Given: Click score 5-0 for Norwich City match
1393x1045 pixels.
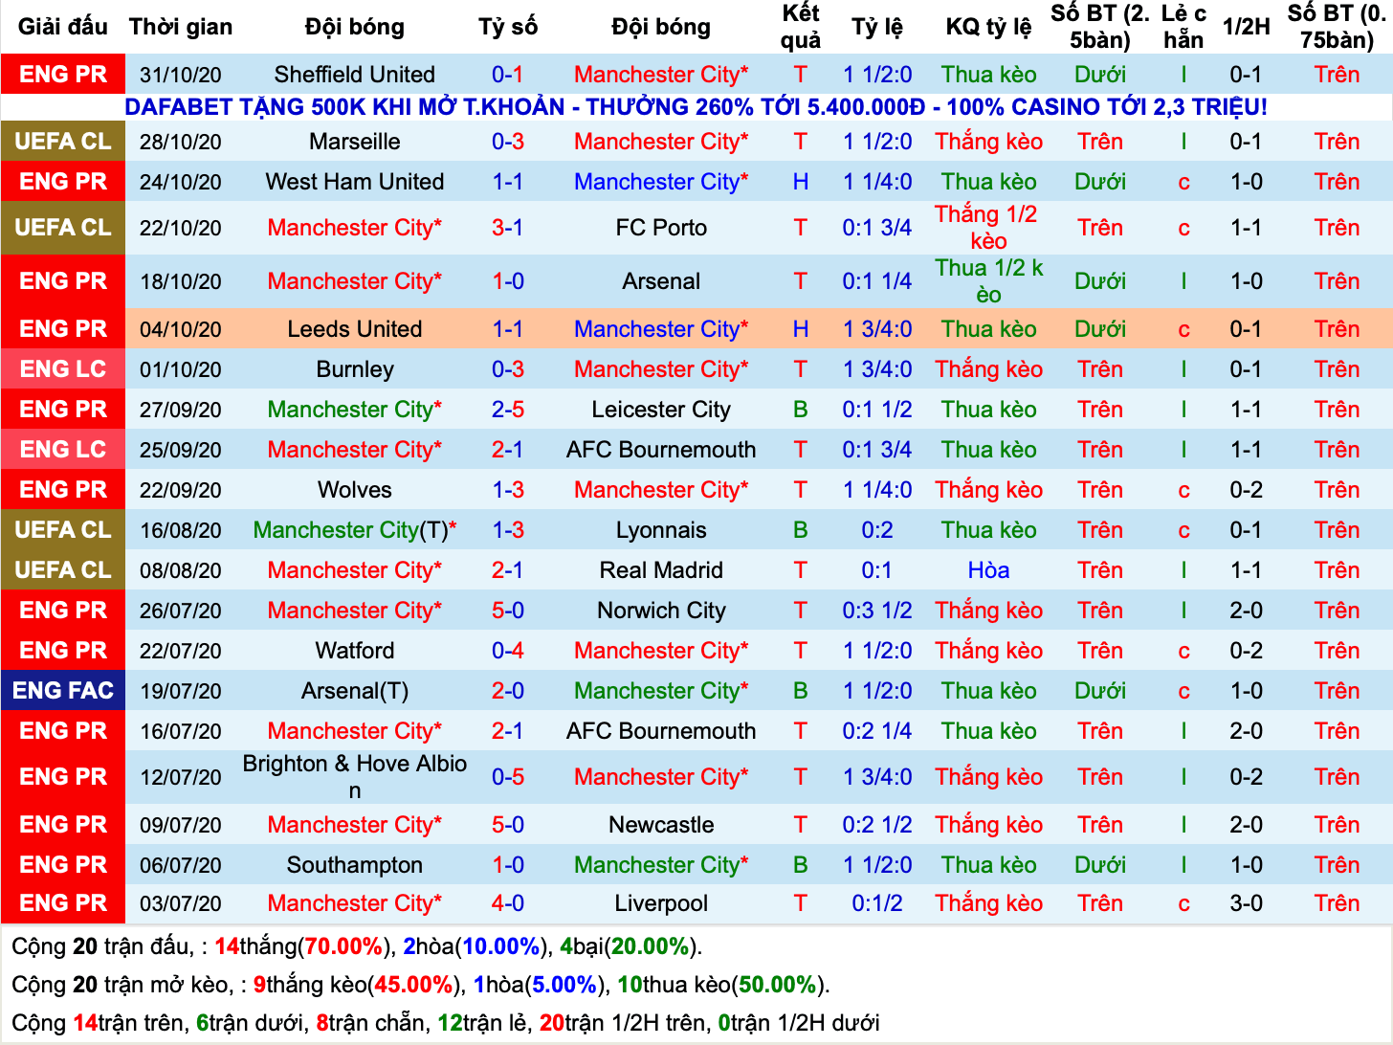Looking at the screenshot, I should pyautogui.click(x=508, y=611).
